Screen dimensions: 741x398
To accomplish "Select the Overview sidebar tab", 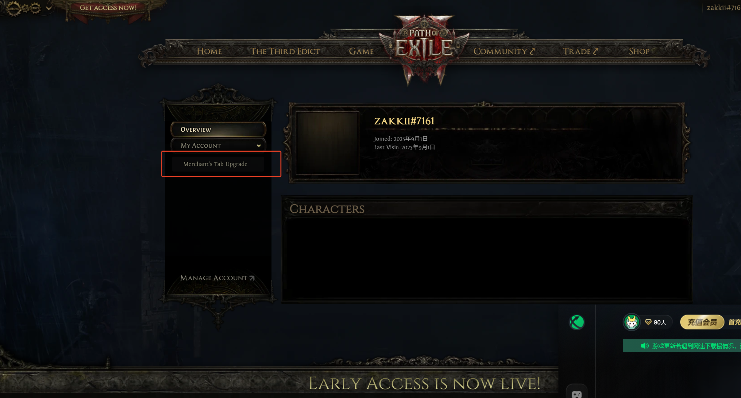I will pyautogui.click(x=218, y=130).
